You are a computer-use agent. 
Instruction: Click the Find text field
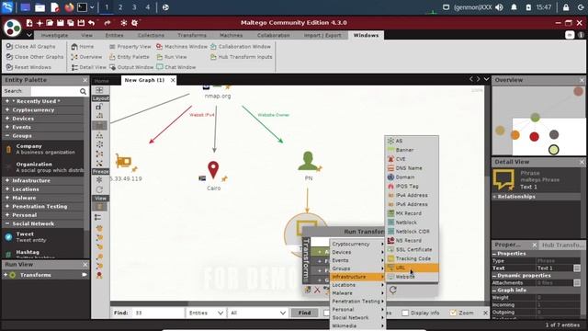[158, 313]
